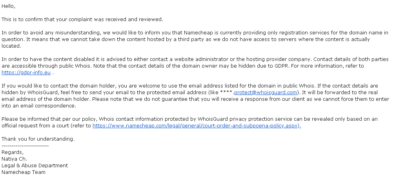Click the "Hello," greeting line
Image resolution: width=395 pixels, height=177 pixels.
point(8,6)
